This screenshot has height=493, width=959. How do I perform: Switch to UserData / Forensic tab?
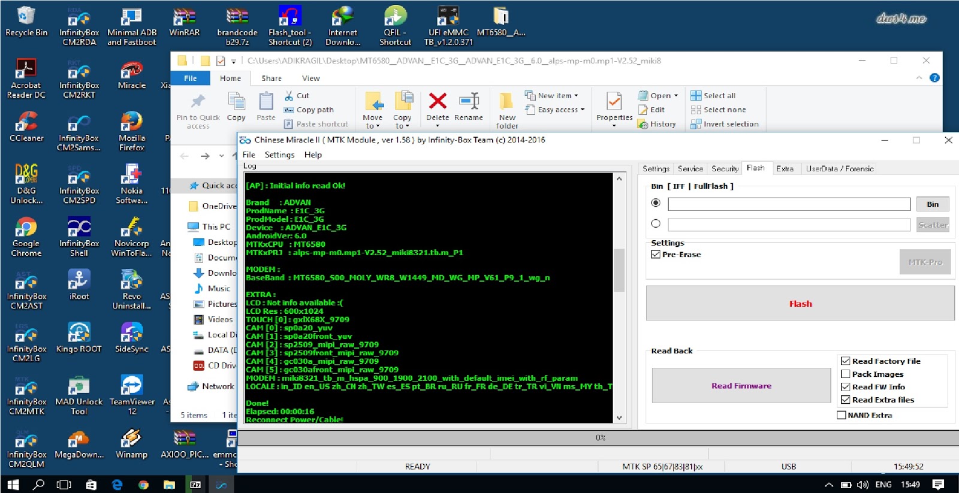[839, 168]
